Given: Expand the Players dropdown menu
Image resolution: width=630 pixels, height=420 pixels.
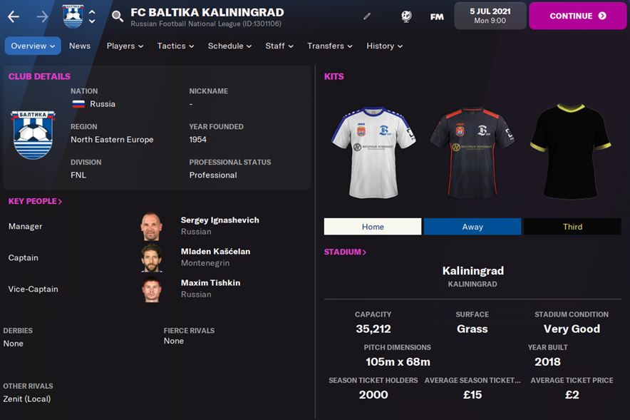Looking at the screenshot, I should pyautogui.click(x=125, y=46).
